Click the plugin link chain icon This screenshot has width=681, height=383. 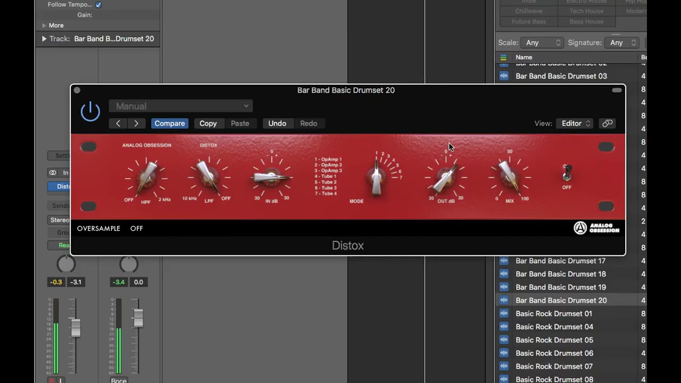(607, 123)
